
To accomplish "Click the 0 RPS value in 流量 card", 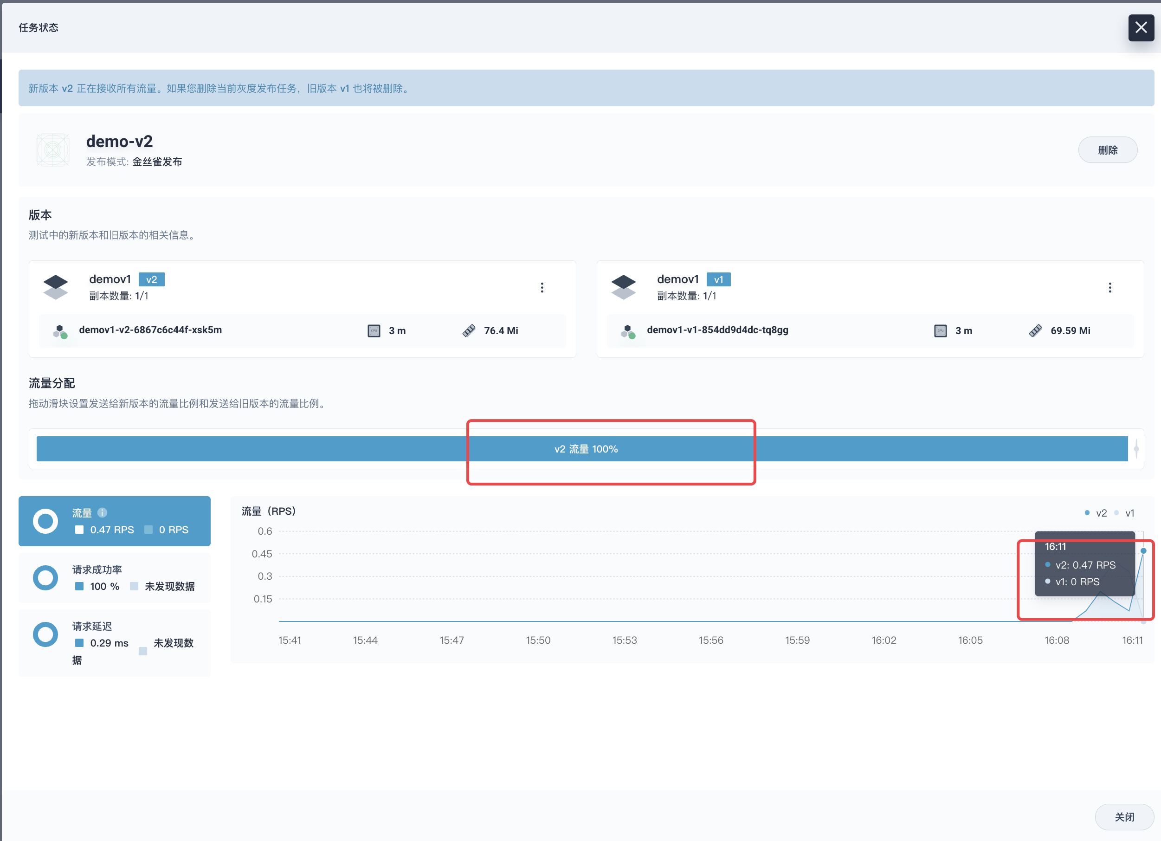I will click(174, 530).
